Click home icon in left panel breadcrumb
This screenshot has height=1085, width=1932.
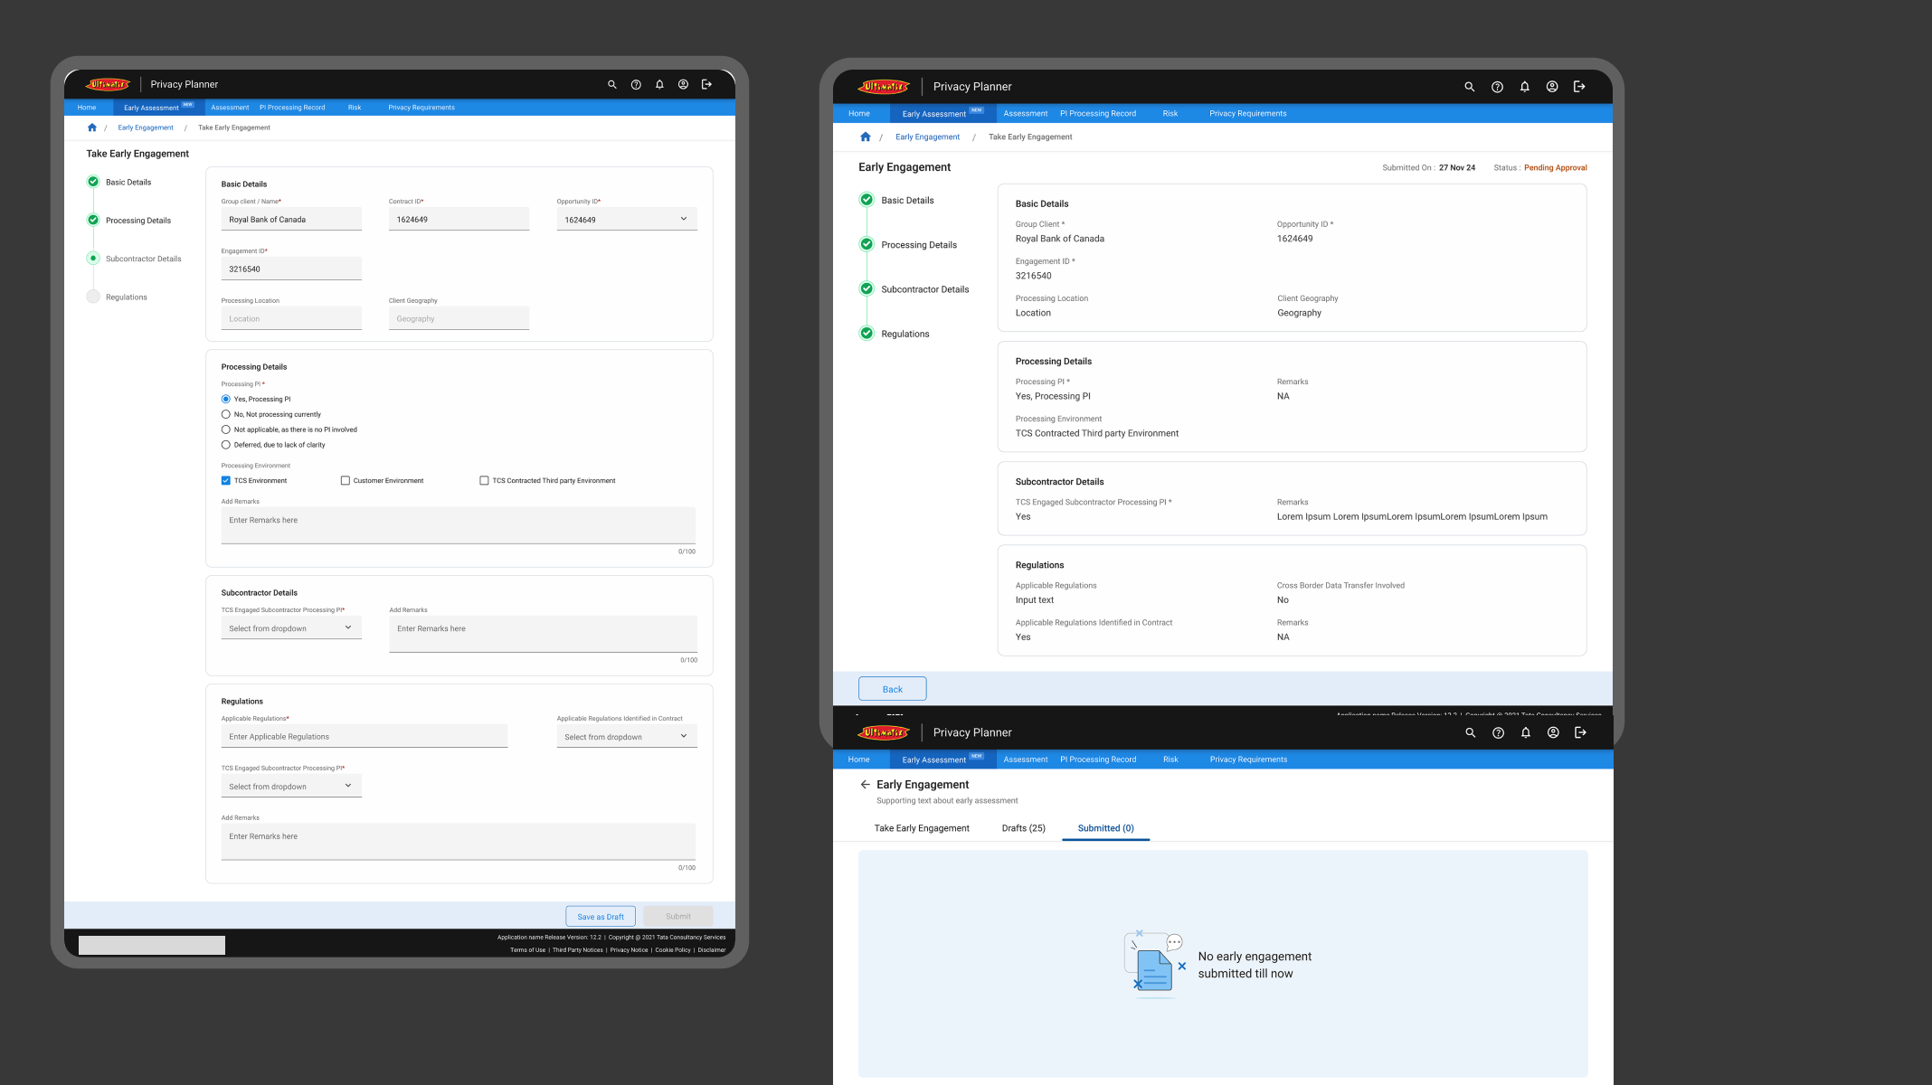coord(91,127)
